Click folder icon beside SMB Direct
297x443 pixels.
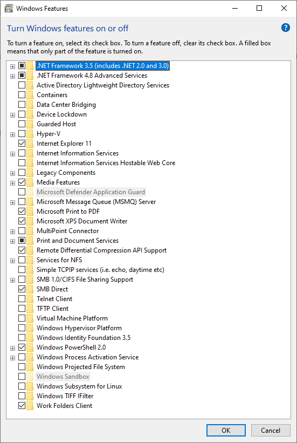30,289
